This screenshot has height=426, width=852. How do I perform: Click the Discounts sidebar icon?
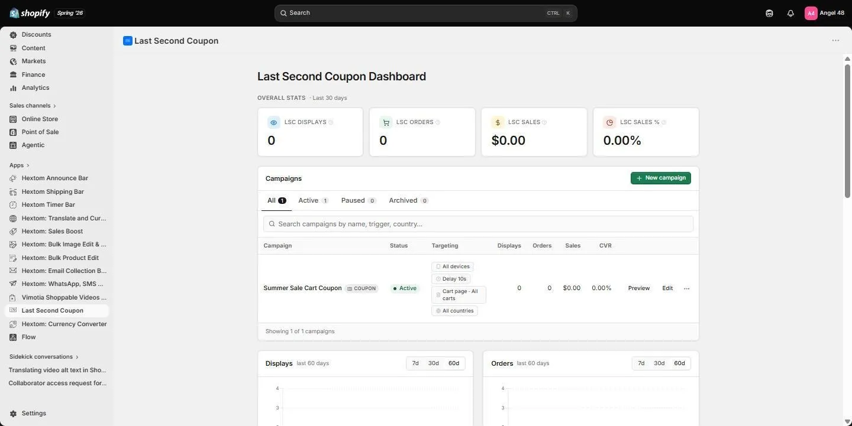(13, 35)
